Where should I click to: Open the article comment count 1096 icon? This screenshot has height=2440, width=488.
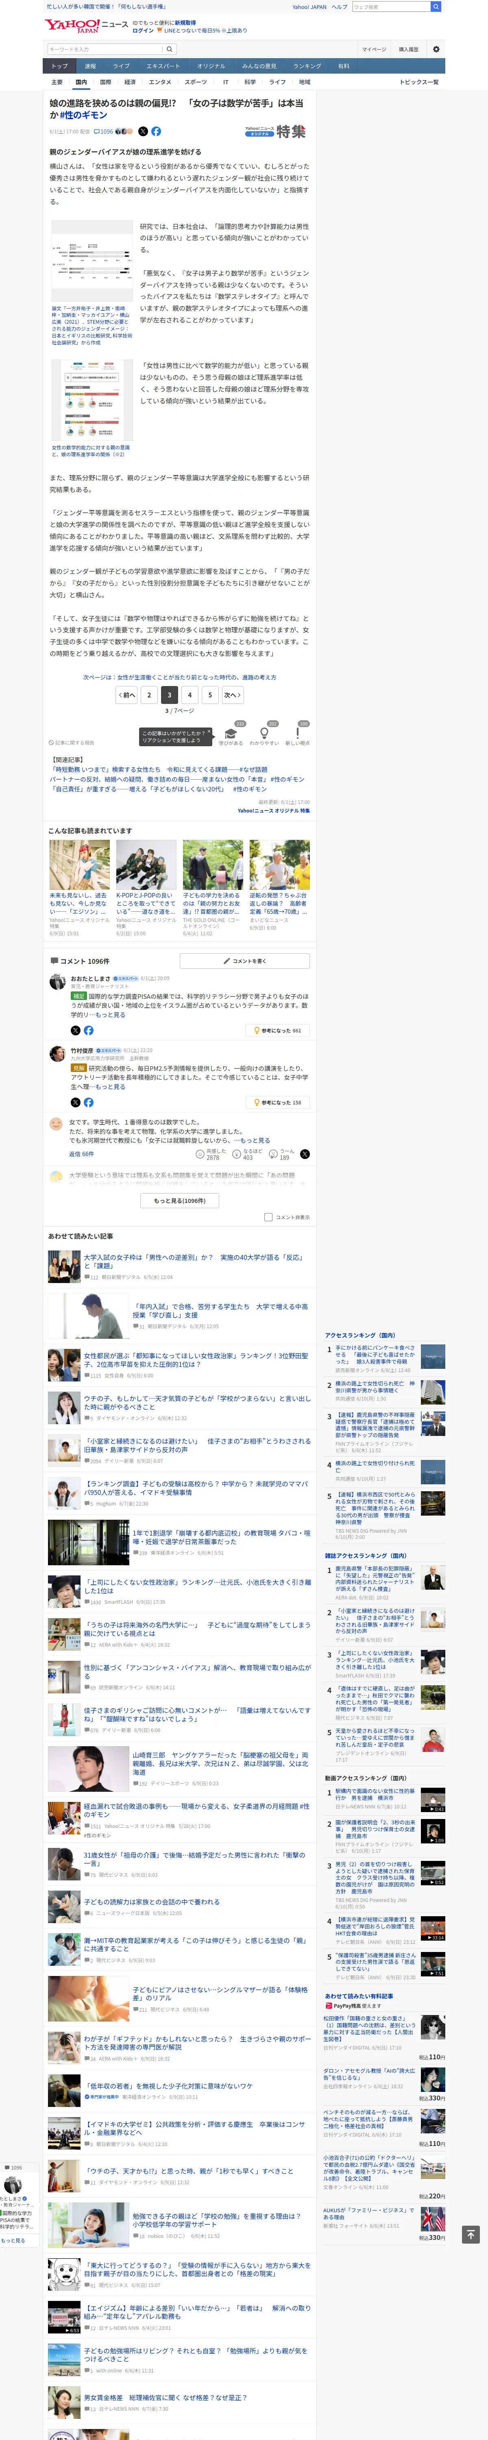pyautogui.click(x=103, y=132)
